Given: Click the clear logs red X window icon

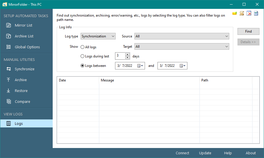Looking at the screenshot, I should [249, 13].
